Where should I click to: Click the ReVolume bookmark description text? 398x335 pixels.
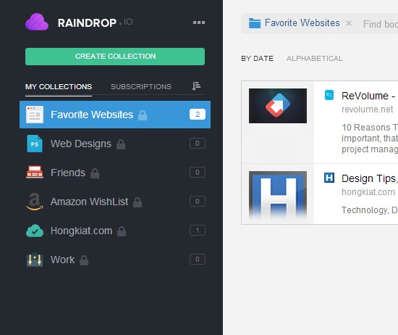tap(370, 138)
